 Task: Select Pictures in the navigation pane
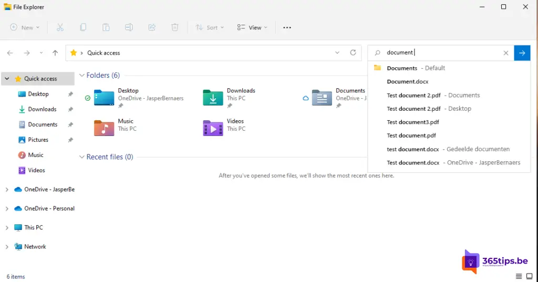[38, 140]
